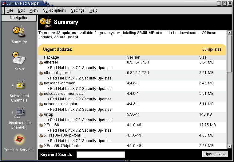Click Security Updates channel under unzip
The image size is (234, 162).
coord(81,120)
